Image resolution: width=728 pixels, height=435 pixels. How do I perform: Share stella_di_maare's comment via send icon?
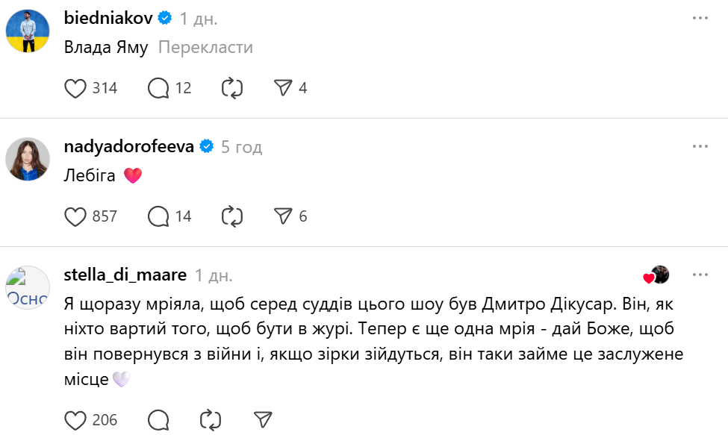[262, 419]
